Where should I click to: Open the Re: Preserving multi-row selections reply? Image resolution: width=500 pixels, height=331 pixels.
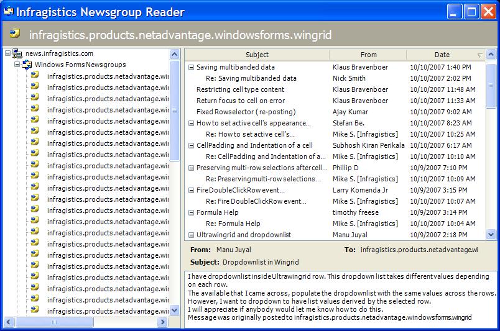pyautogui.click(x=263, y=179)
